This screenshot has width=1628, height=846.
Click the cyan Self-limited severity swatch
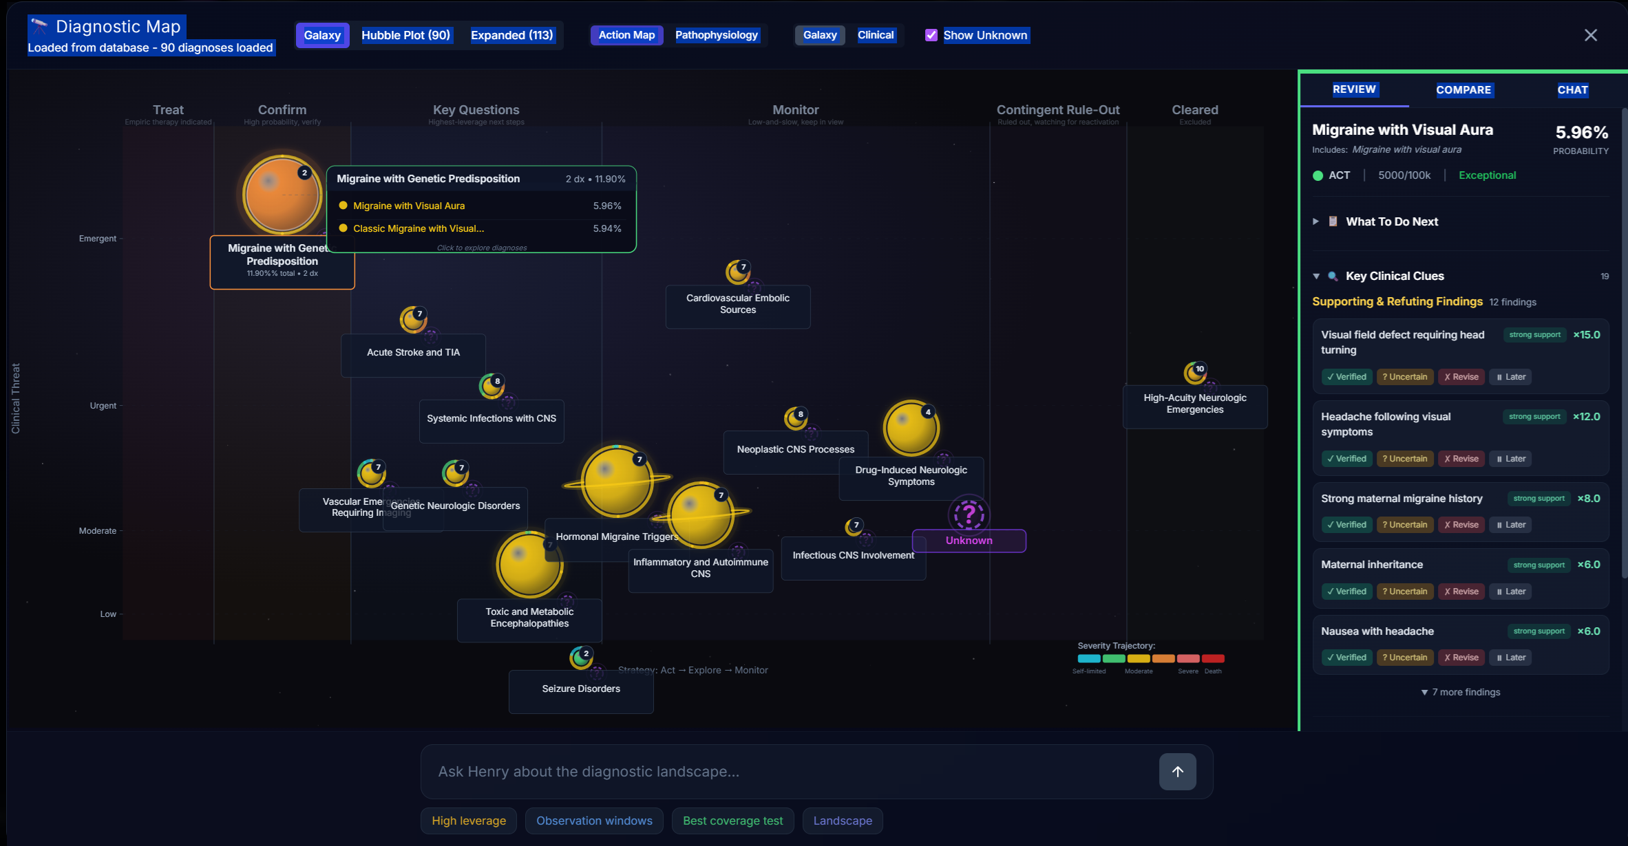coord(1089,659)
